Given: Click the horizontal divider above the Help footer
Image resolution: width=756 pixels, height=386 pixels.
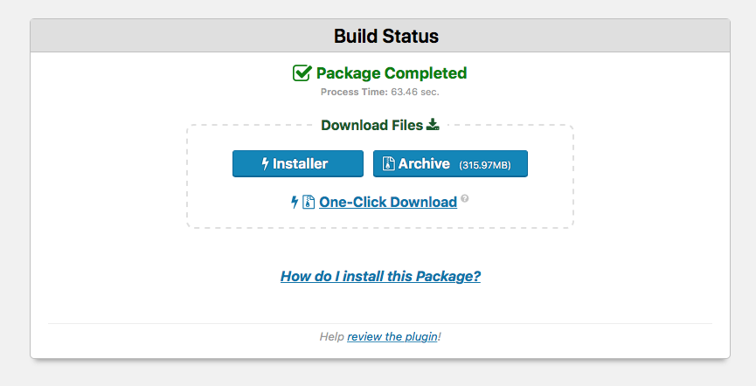Looking at the screenshot, I should tap(380, 323).
